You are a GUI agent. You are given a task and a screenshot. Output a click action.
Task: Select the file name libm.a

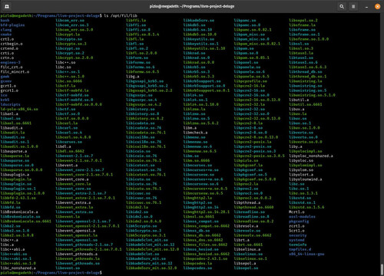click(190, 128)
